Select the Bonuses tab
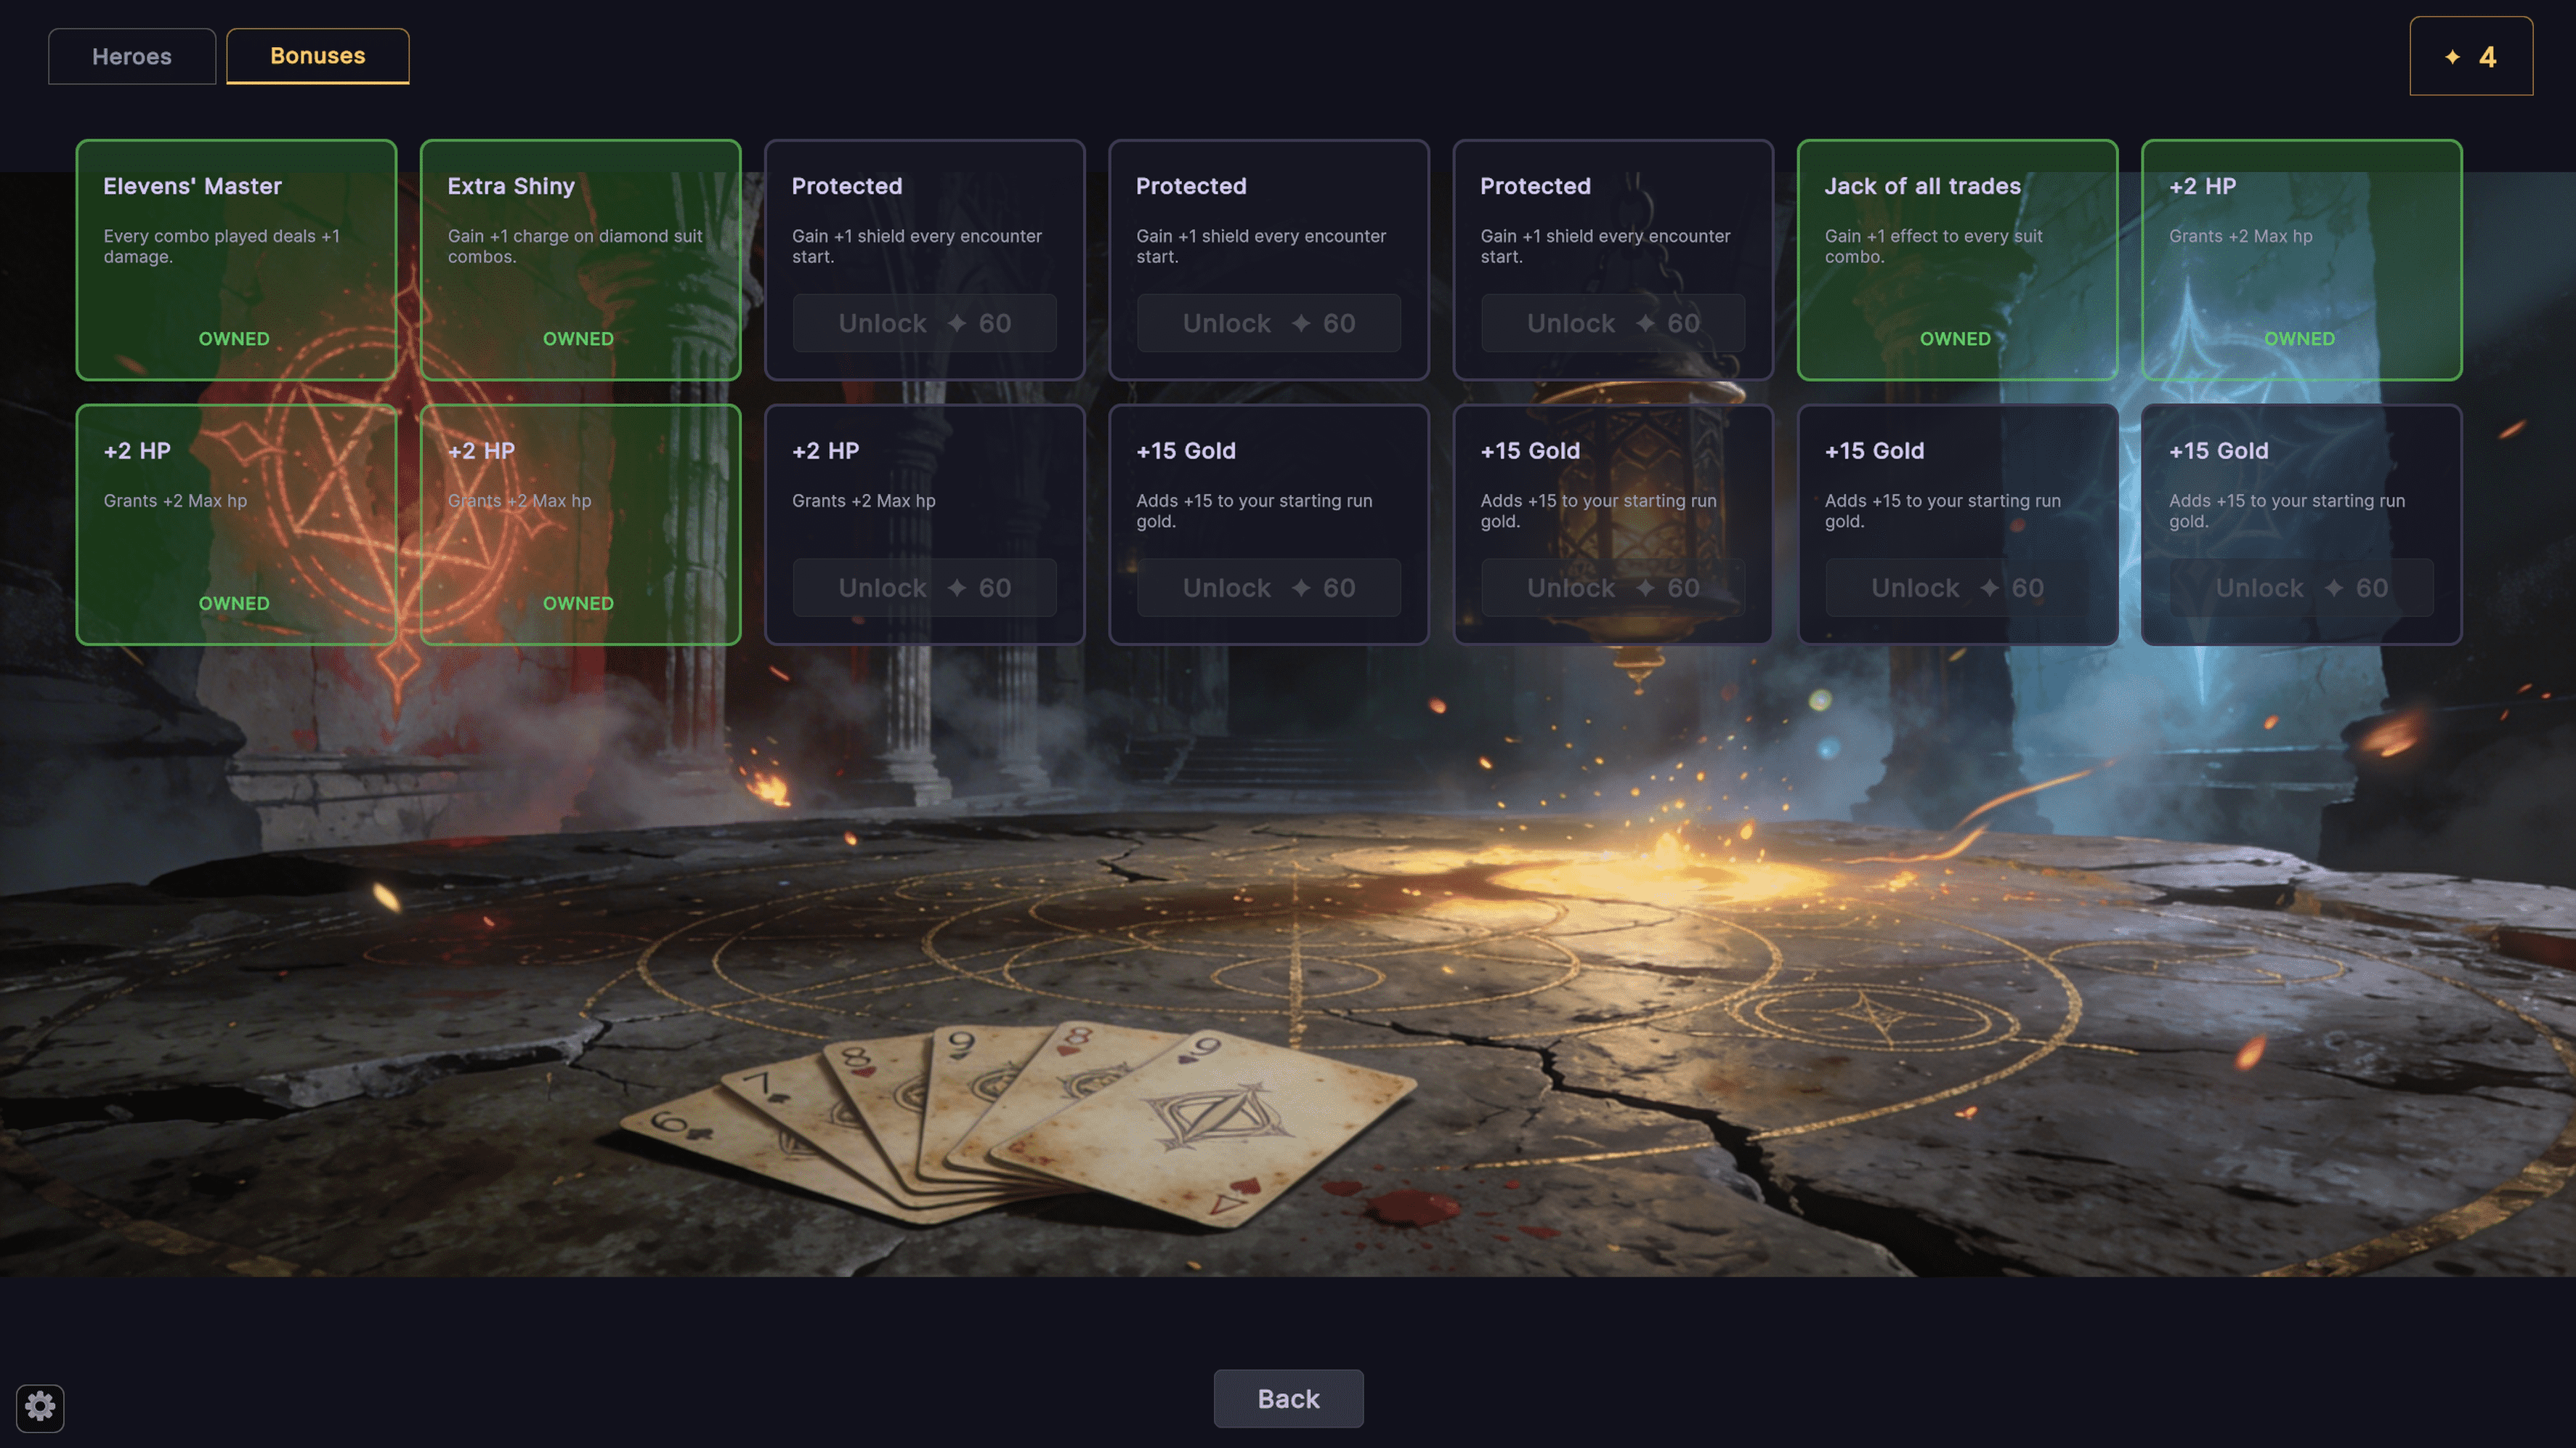The width and height of the screenshot is (2576, 1448). click(x=318, y=56)
